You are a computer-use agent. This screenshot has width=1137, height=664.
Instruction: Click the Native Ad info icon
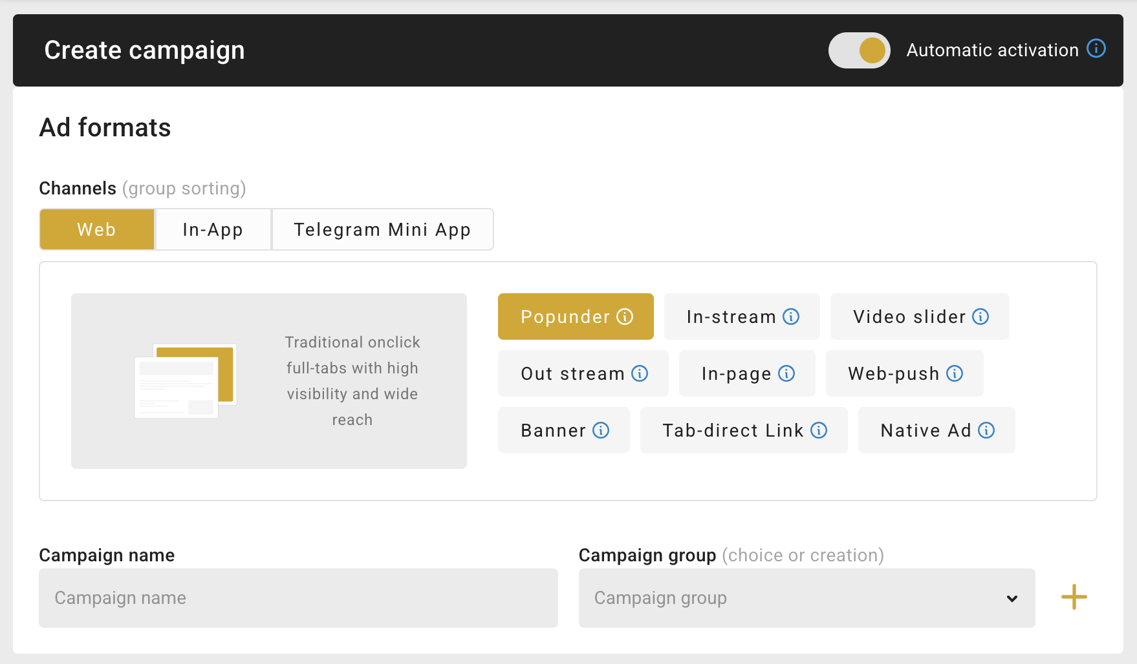[986, 430]
